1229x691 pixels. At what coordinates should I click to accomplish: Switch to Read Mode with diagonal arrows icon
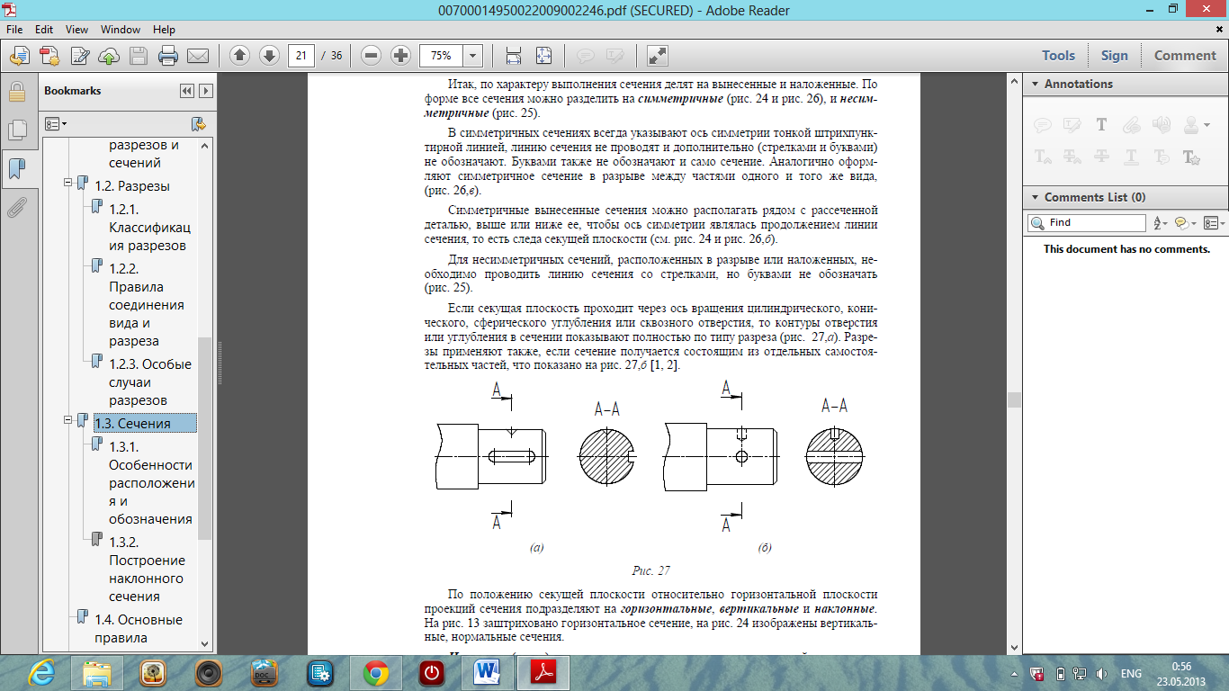[657, 56]
